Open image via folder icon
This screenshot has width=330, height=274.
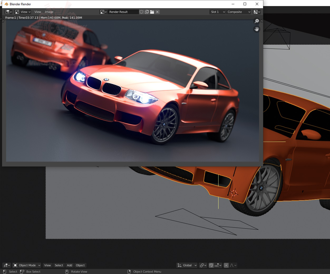pyautogui.click(x=152, y=12)
